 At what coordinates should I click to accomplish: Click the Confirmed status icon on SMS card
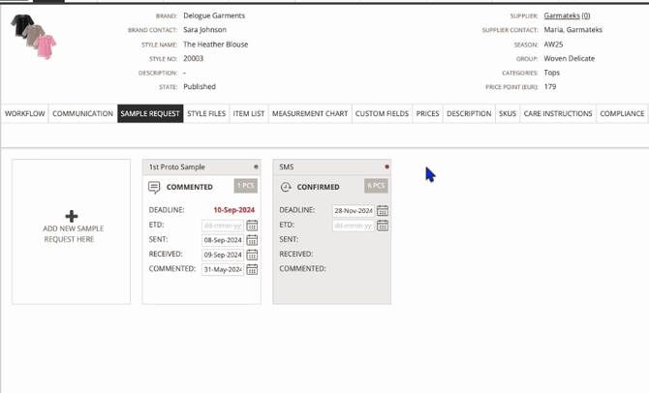point(286,187)
